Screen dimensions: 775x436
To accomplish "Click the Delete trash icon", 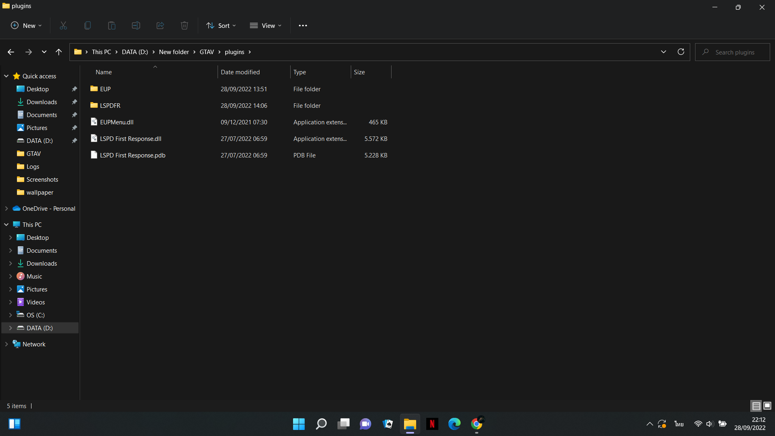I will [x=184, y=25].
